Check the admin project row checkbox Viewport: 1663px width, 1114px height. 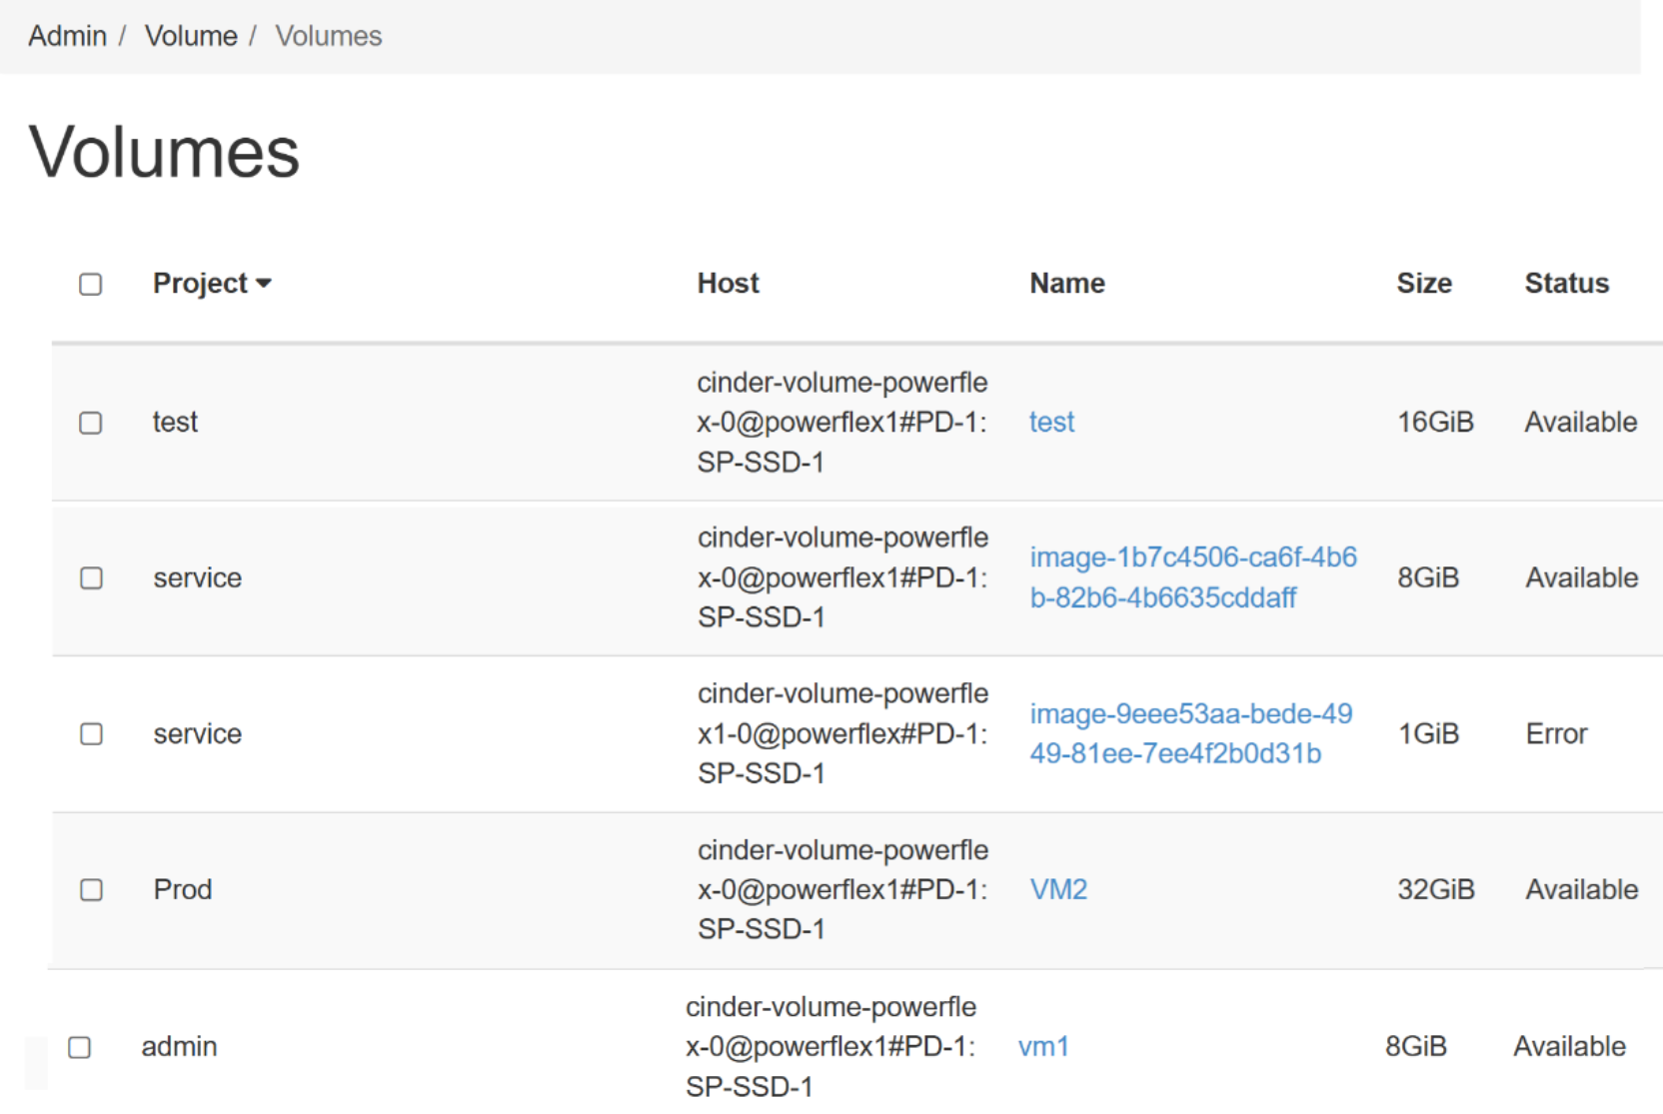tap(79, 1047)
